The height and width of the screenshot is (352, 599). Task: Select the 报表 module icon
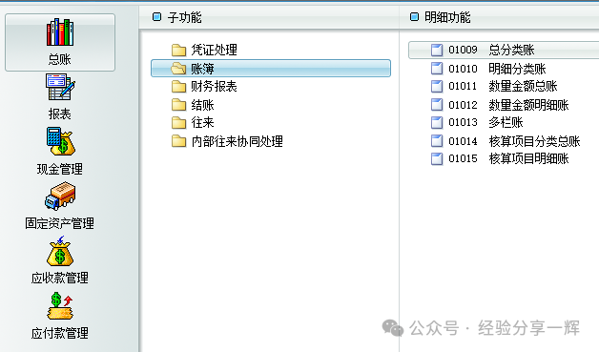(60, 87)
